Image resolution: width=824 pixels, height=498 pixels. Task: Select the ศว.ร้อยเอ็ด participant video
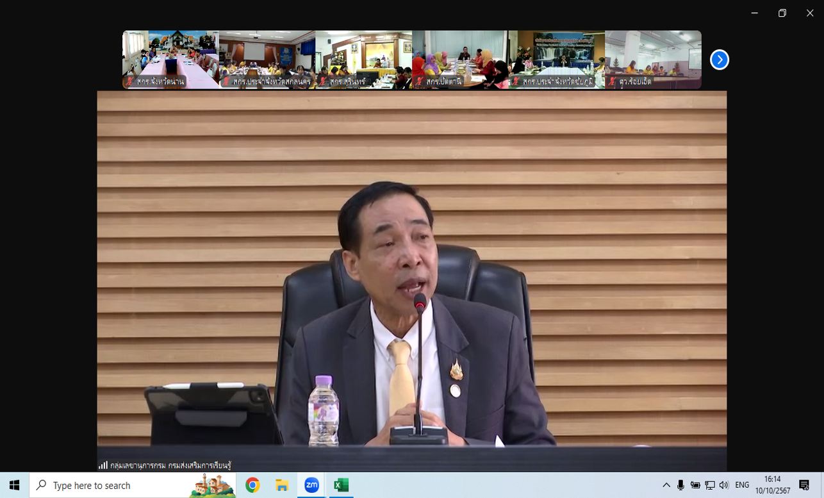653,60
